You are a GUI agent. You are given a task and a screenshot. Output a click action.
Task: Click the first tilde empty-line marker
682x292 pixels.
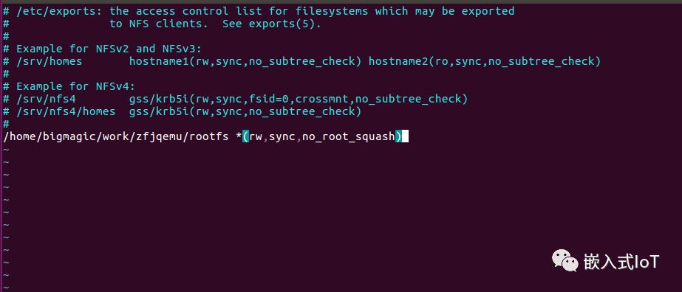[x=6, y=150]
